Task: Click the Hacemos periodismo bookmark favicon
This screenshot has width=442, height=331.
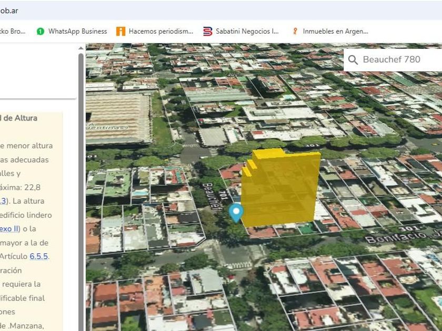Action: 120,32
